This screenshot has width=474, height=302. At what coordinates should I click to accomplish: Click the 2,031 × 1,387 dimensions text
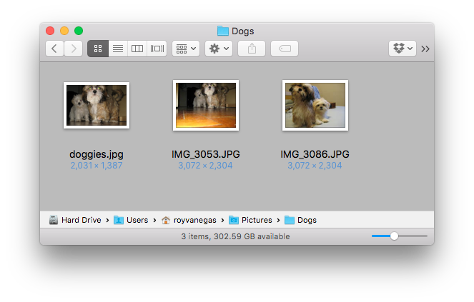(x=97, y=166)
